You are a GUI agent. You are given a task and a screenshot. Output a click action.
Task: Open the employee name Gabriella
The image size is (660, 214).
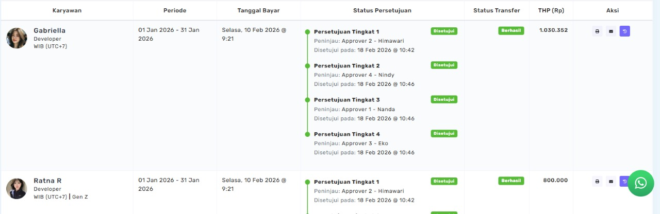[x=49, y=30]
